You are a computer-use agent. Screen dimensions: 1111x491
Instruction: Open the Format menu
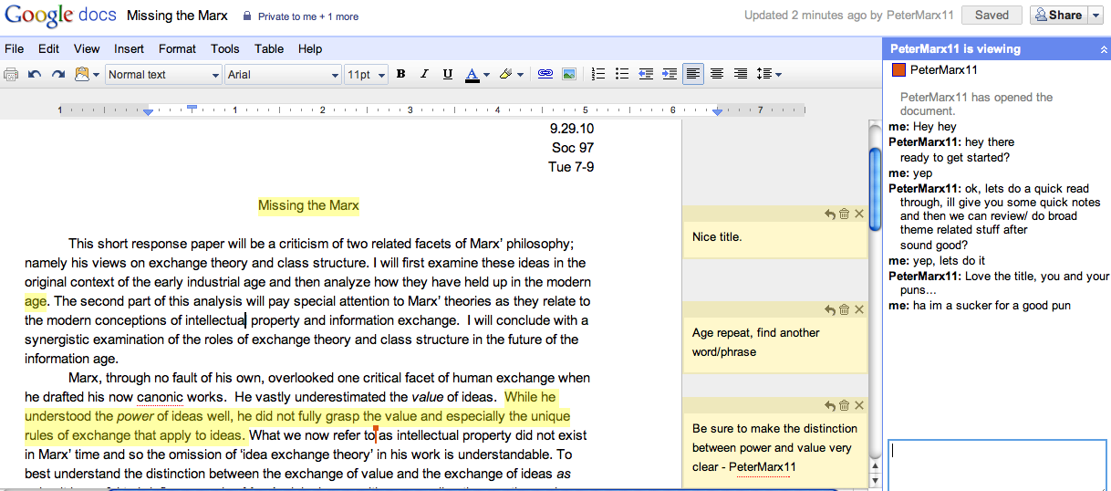(177, 48)
